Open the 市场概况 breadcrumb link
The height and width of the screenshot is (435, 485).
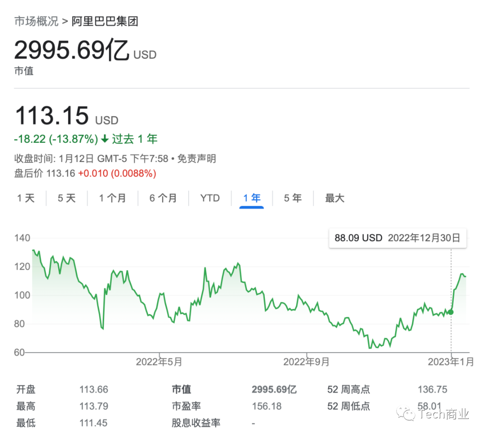[x=36, y=21]
